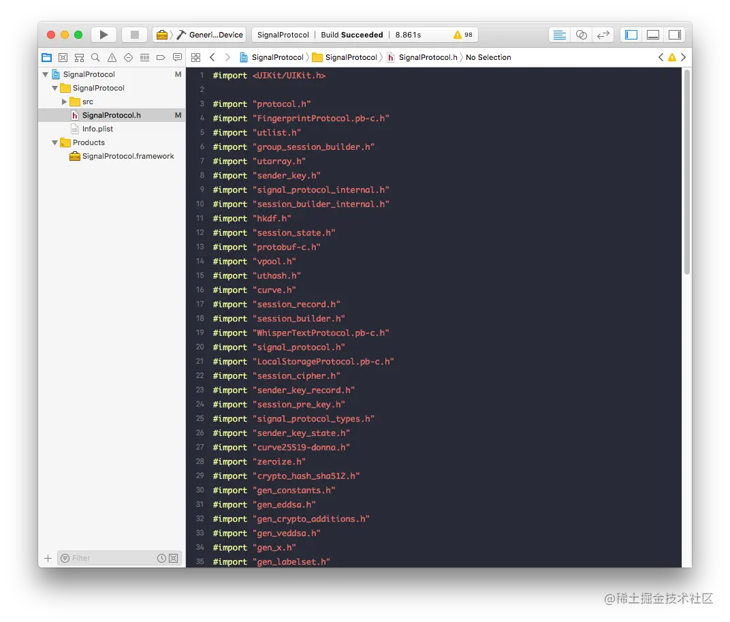Toggle the Utilities panel visibility
Viewport: 730px width, 622px height.
pyautogui.click(x=675, y=35)
